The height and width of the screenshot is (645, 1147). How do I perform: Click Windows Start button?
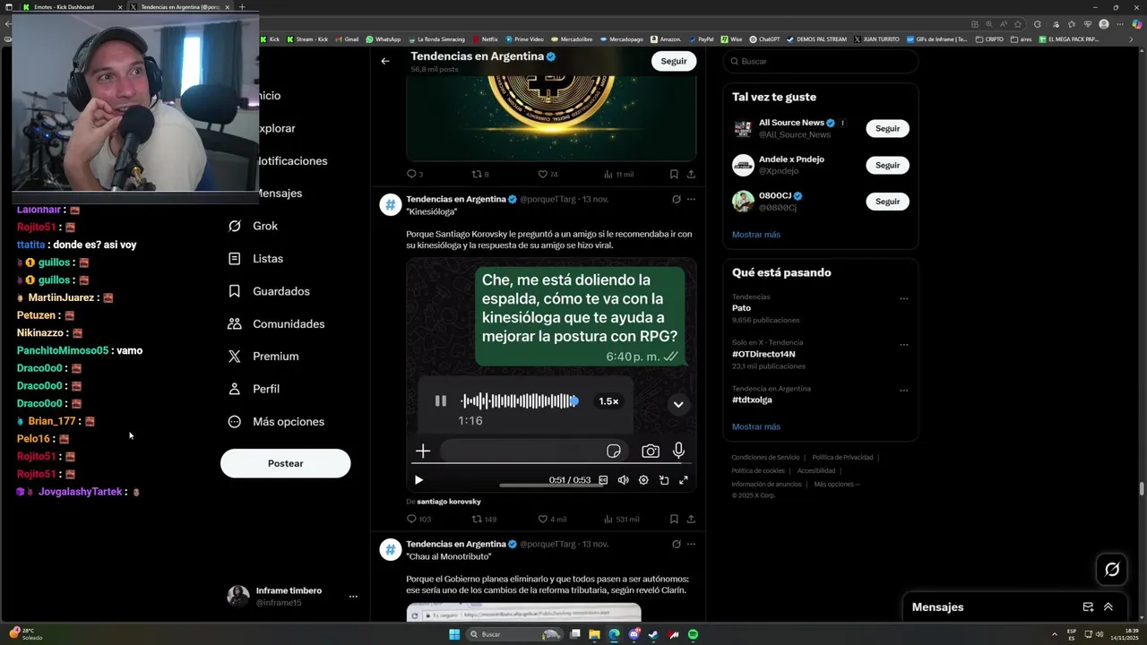[x=454, y=634]
